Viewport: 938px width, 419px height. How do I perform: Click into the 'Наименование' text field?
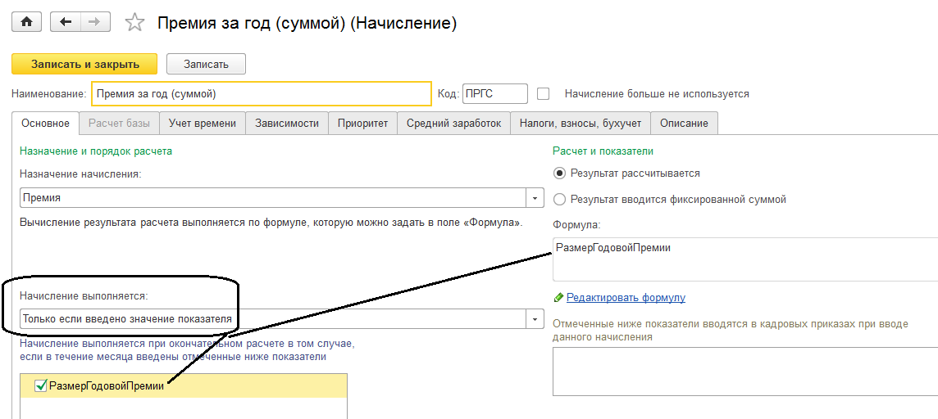click(x=261, y=94)
